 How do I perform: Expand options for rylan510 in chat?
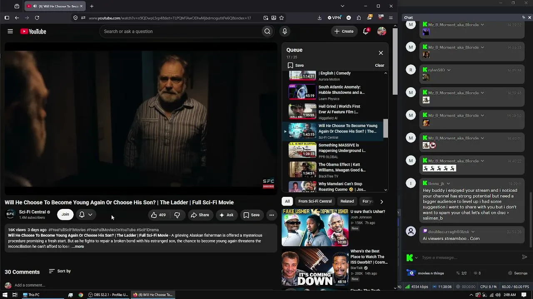point(449,70)
